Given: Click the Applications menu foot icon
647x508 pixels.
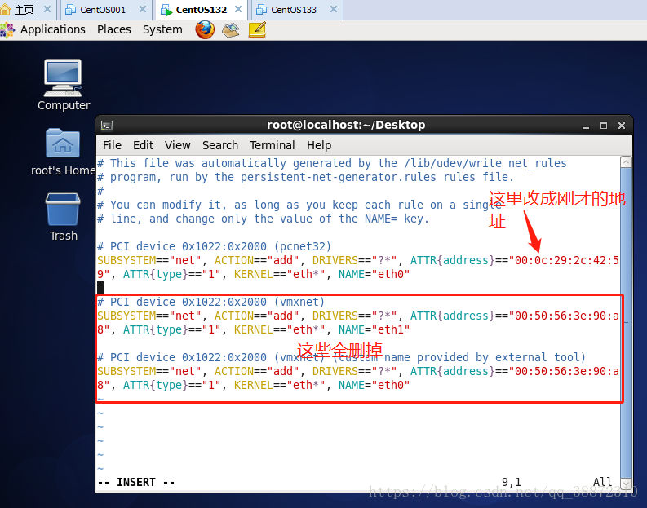Looking at the screenshot, I should tap(7, 29).
